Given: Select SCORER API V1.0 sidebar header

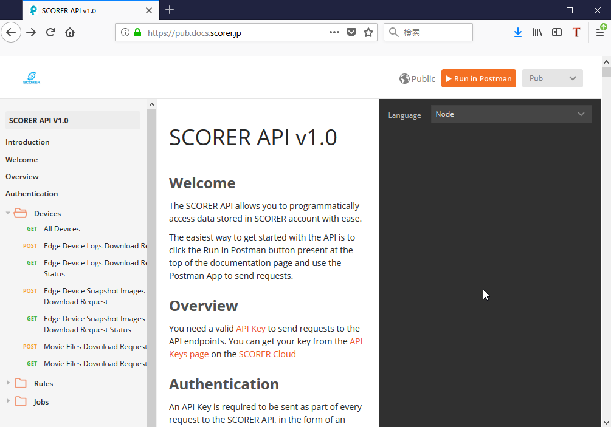Looking at the screenshot, I should tap(73, 121).
